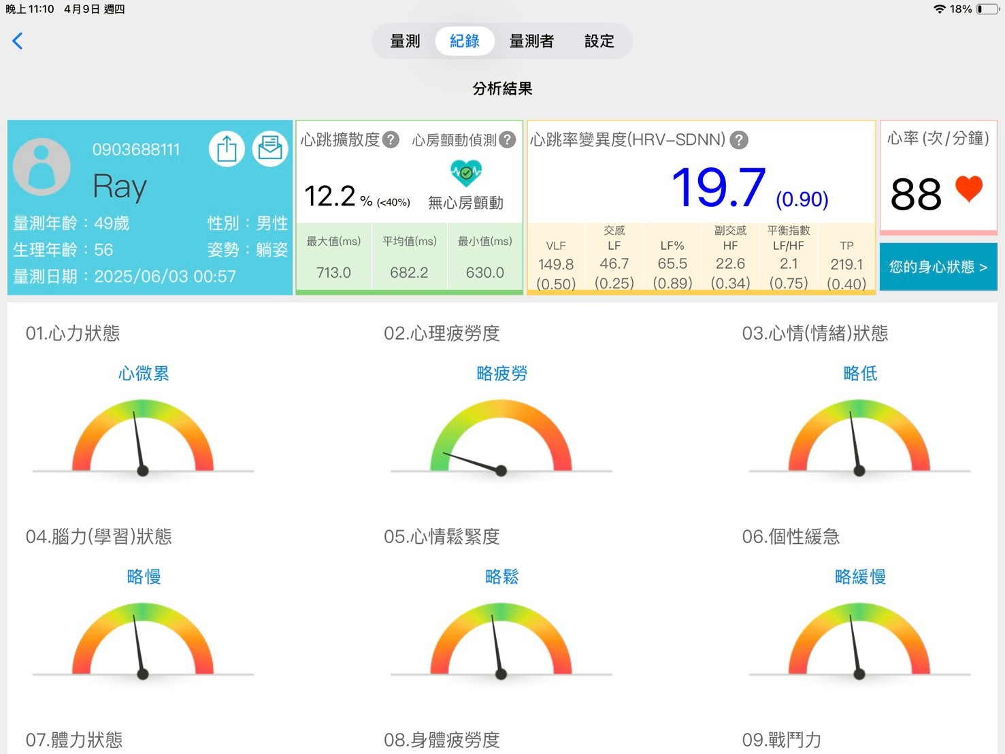Screen dimensions: 1005x754
Task: Tap the gray user avatar
Action: [42, 167]
